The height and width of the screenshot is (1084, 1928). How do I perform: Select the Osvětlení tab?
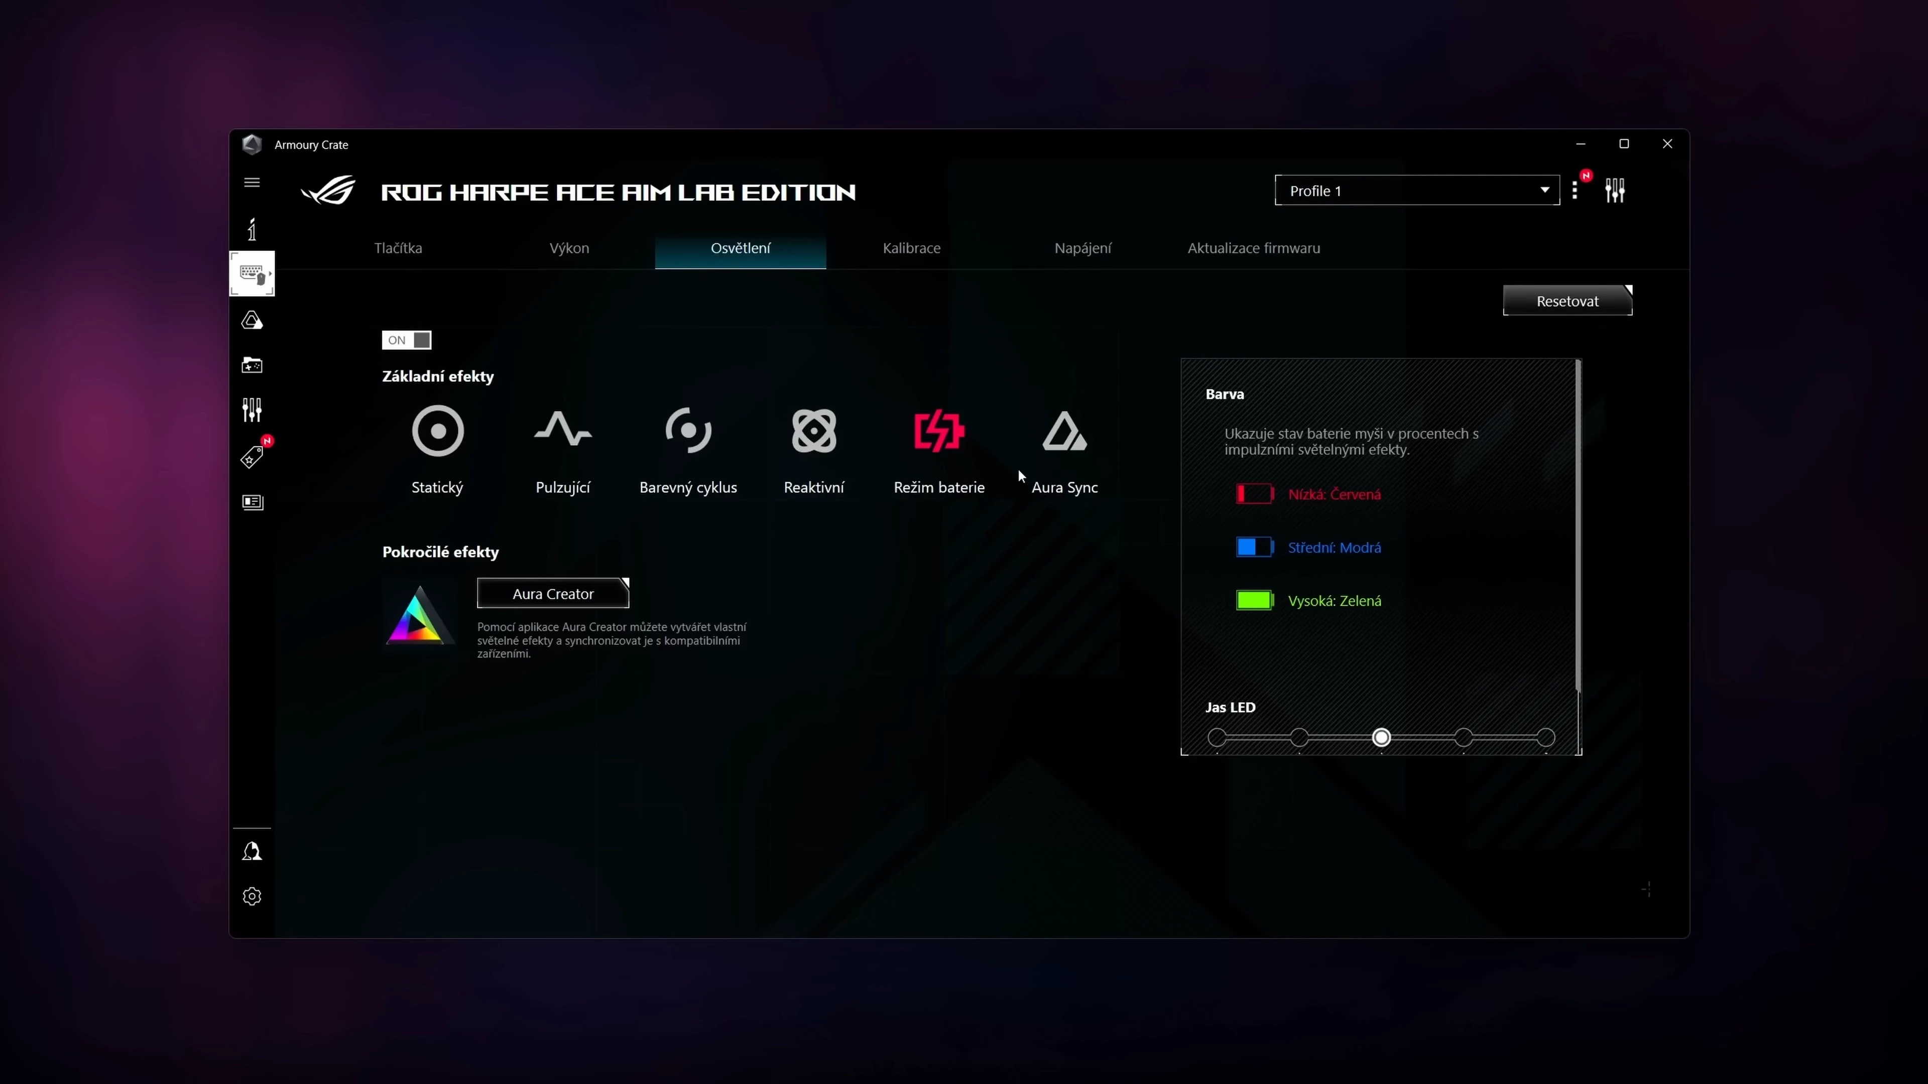[740, 247]
